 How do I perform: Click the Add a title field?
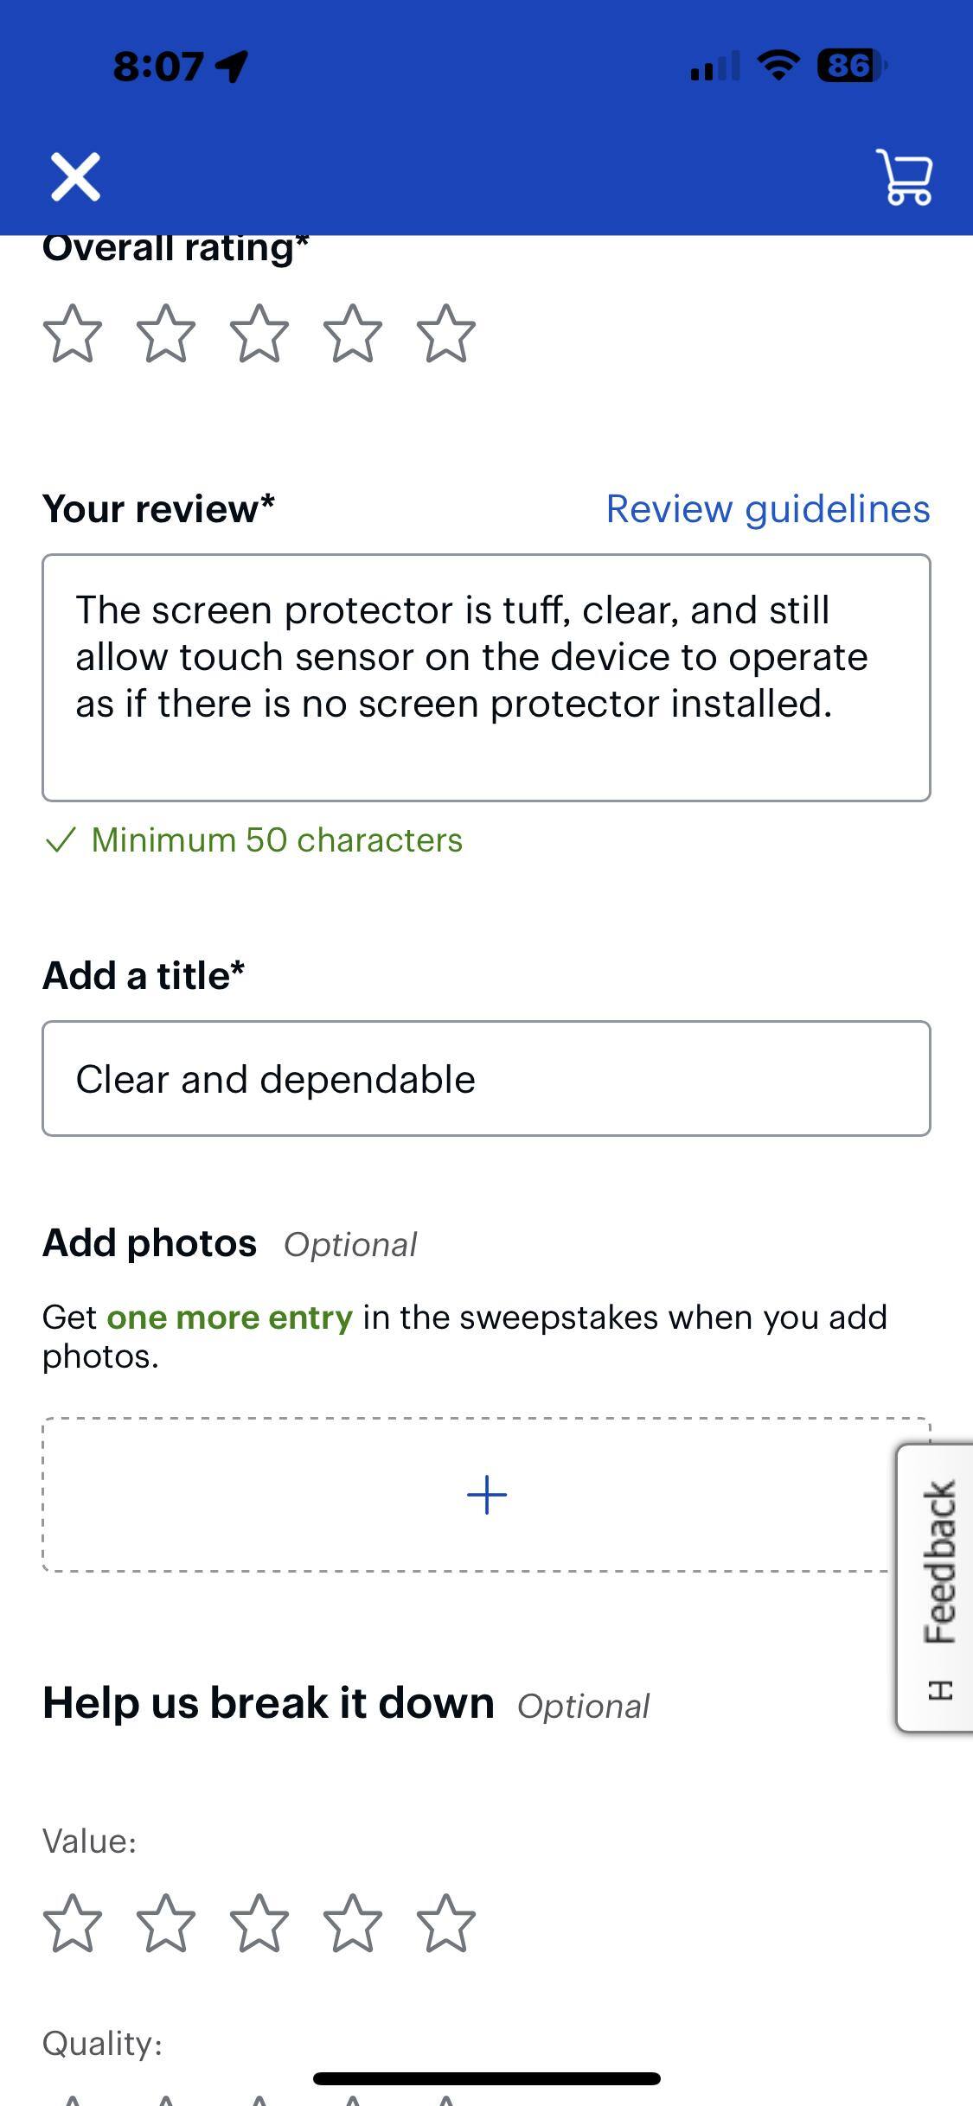[x=486, y=1079]
